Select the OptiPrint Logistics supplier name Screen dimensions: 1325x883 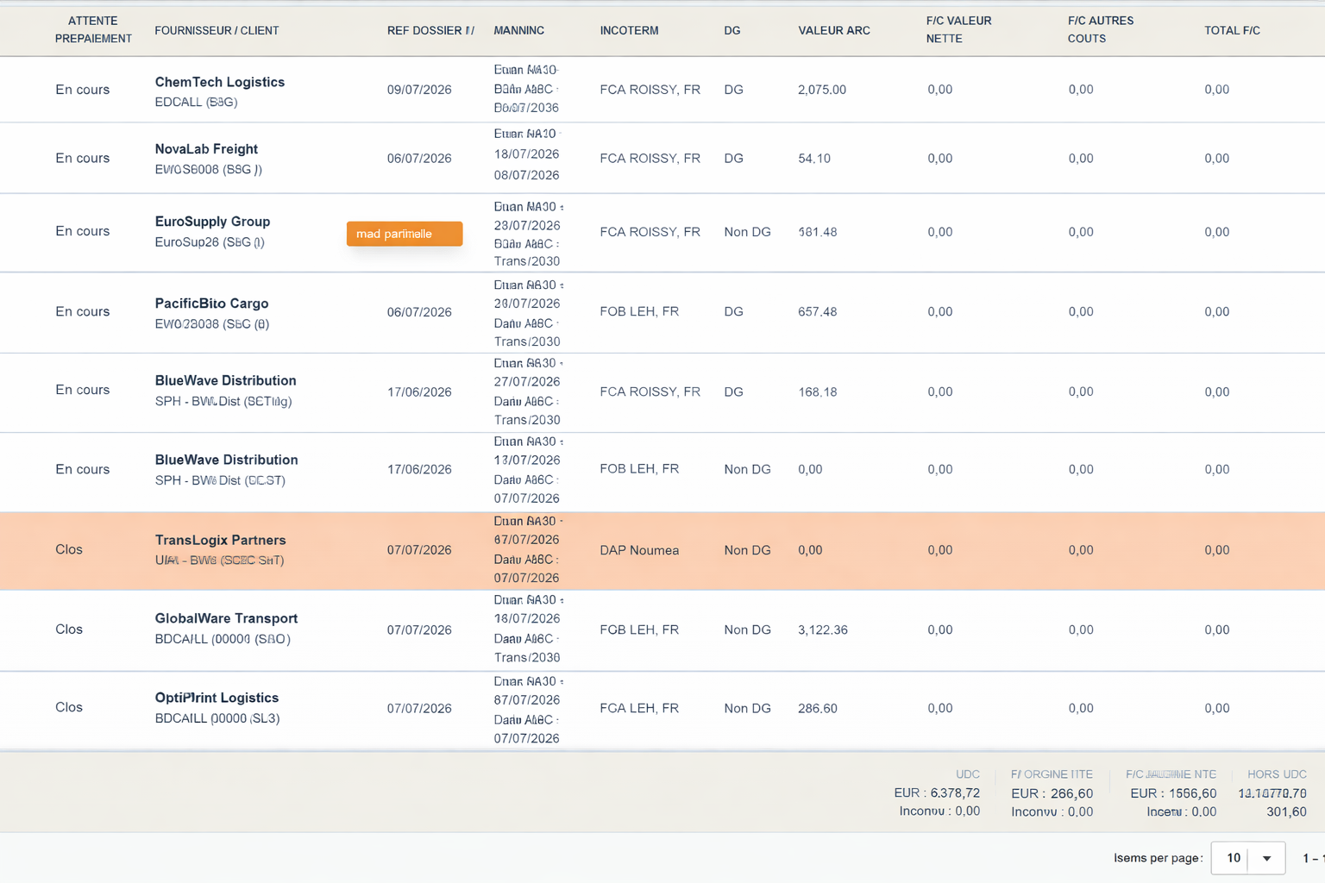point(217,698)
